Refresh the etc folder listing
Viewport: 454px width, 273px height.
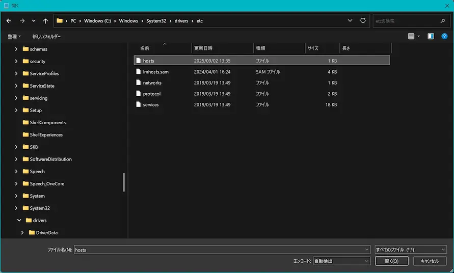tap(363, 21)
